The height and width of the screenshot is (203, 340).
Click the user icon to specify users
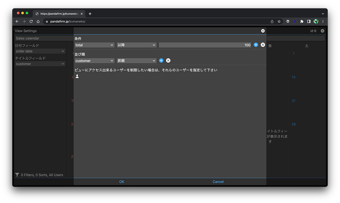tap(77, 76)
